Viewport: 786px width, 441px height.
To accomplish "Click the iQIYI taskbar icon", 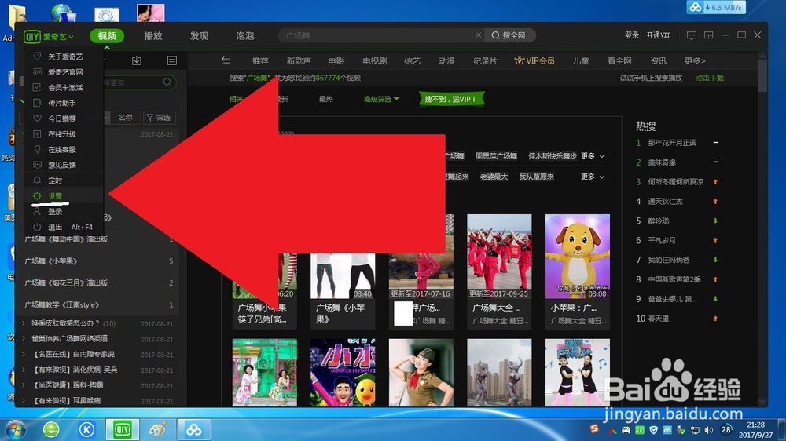I will click(123, 429).
